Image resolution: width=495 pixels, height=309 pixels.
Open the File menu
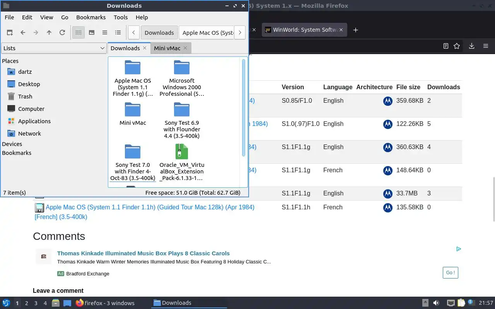pos(9,17)
